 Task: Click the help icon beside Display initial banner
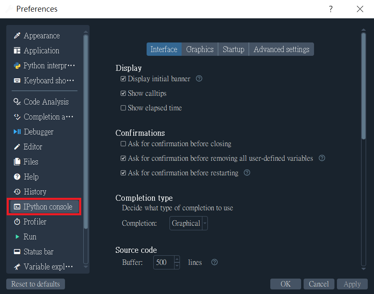tap(199, 79)
